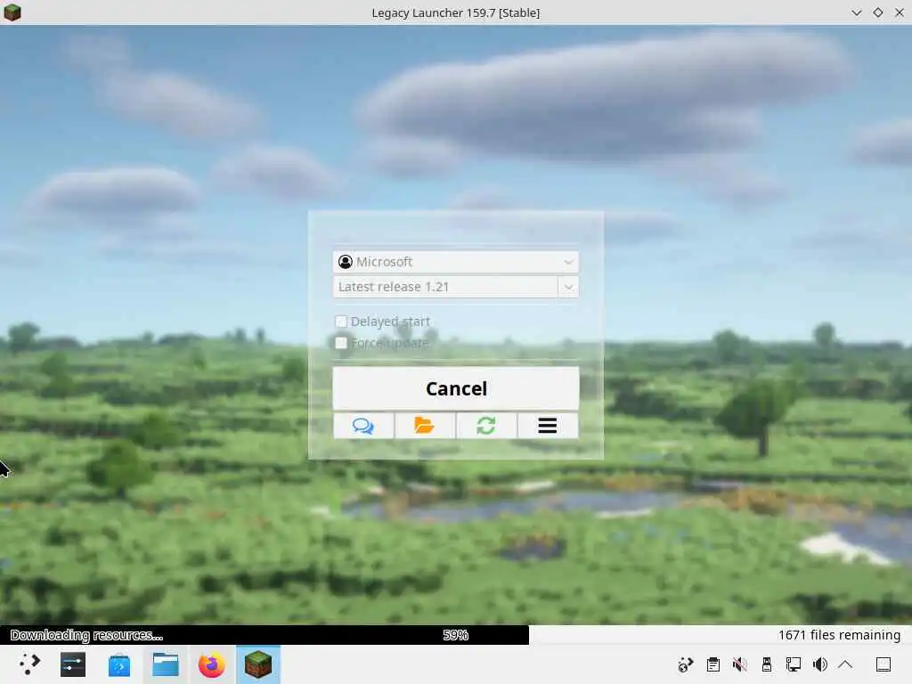Image resolution: width=912 pixels, height=684 pixels.
Task: Open the System Settings taskbar icon
Action: point(73,664)
